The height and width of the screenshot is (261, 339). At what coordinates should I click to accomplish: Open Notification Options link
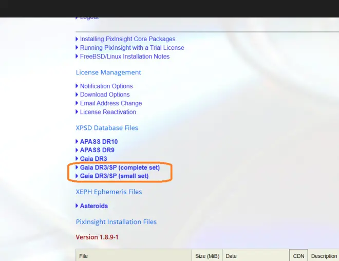[106, 86]
